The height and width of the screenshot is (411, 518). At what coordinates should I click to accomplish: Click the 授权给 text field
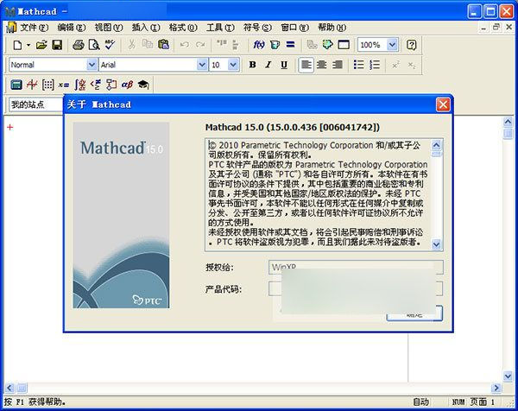[x=356, y=267]
